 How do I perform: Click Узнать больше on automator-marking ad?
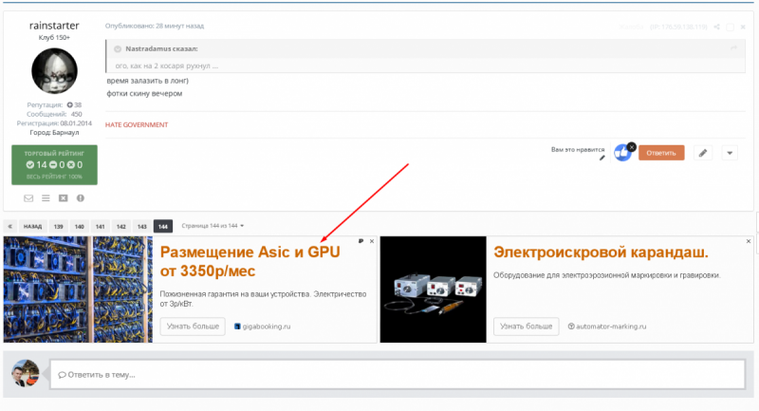point(527,327)
